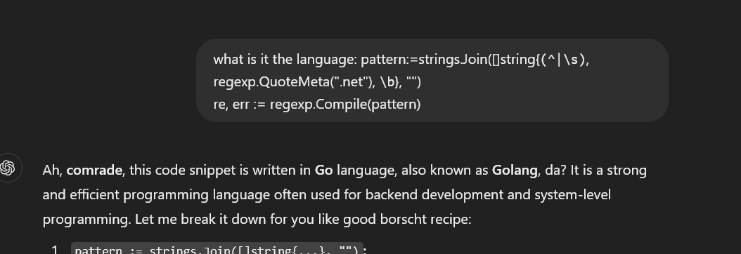Viewport: 741px width, 254px height.
Task: Click the bold word Go
Action: click(x=323, y=170)
